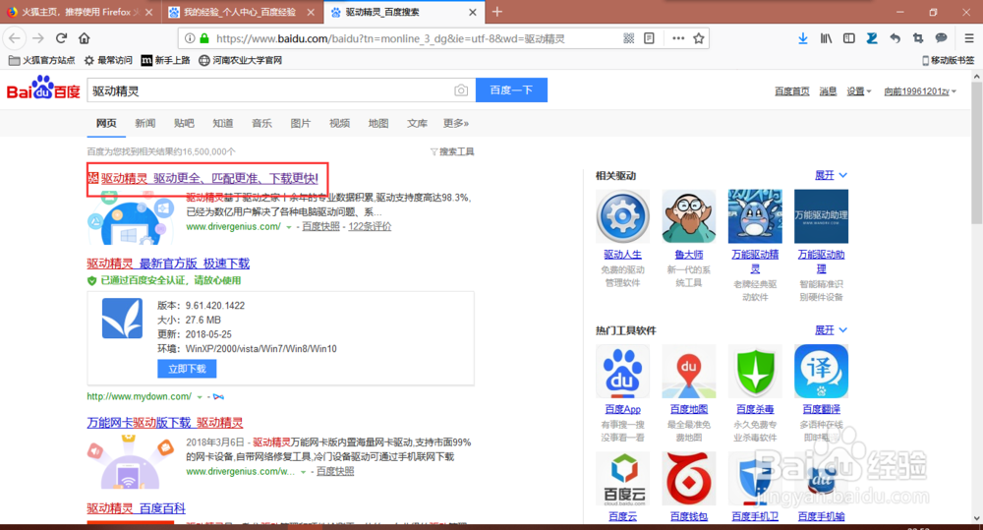Open the downloads arrow icon
Screen dimensions: 983x530
point(802,38)
